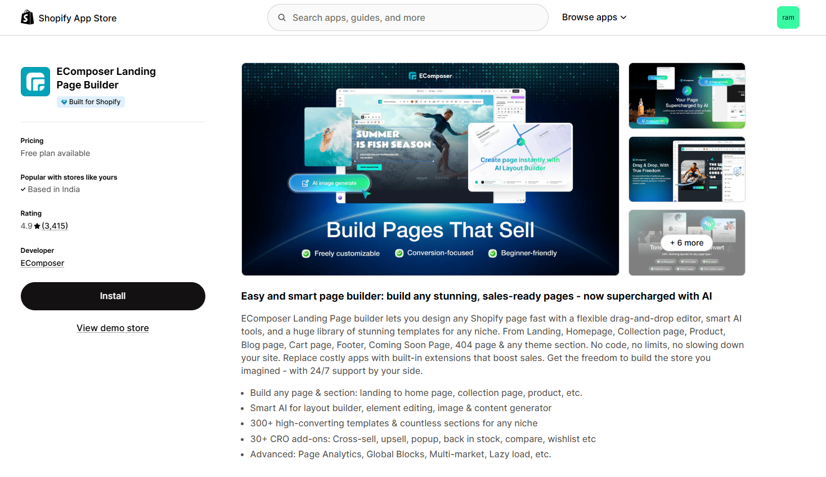Image resolution: width=826 pixels, height=477 pixels.
Task: Click the Build any page & section bullet
Action: (x=416, y=393)
